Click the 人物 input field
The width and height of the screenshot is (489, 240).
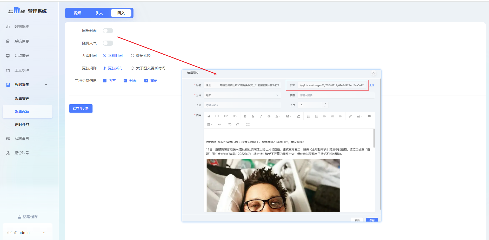tap(242, 105)
